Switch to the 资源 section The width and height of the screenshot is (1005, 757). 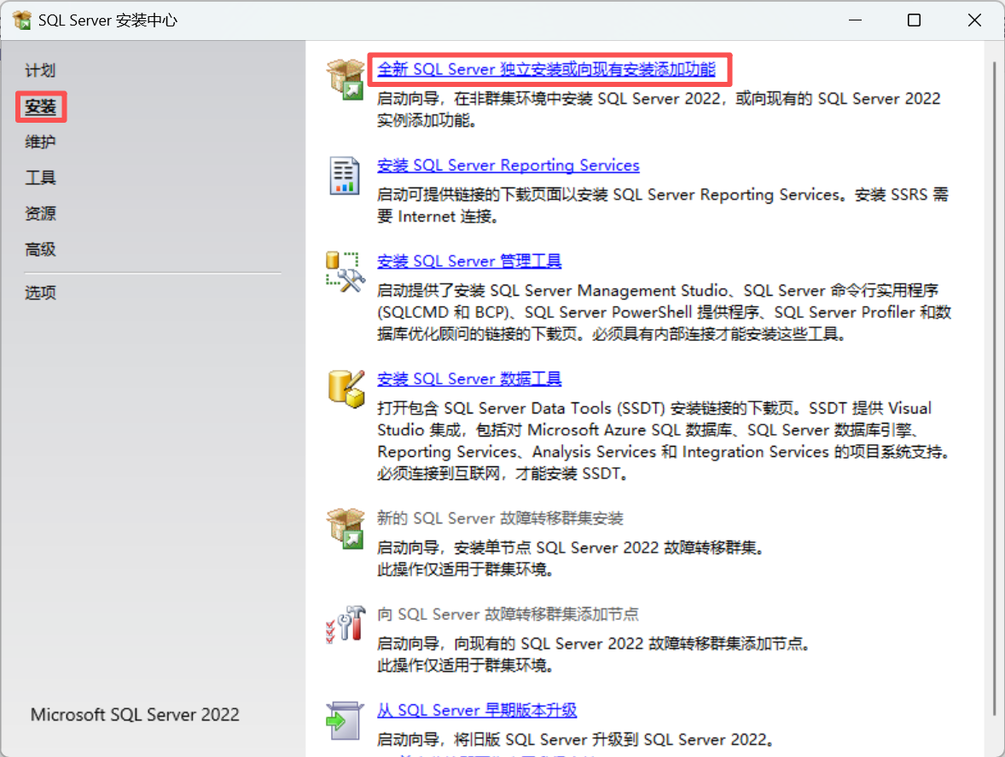39,214
